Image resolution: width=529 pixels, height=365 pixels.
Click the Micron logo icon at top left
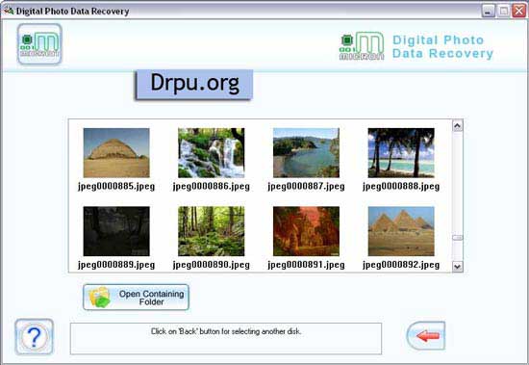pos(39,44)
